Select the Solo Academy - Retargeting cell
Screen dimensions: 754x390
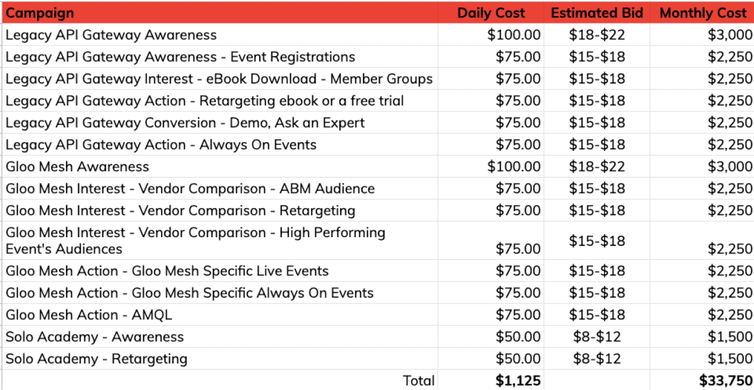(x=97, y=359)
